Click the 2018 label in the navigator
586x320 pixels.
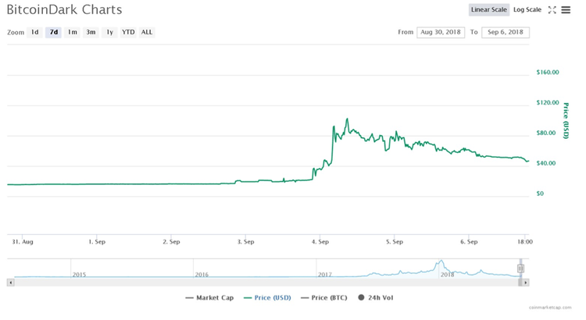tap(448, 275)
